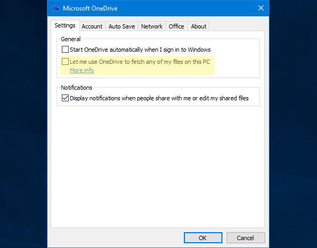Click the OneDrive cloud icon in title bar

(56, 8)
